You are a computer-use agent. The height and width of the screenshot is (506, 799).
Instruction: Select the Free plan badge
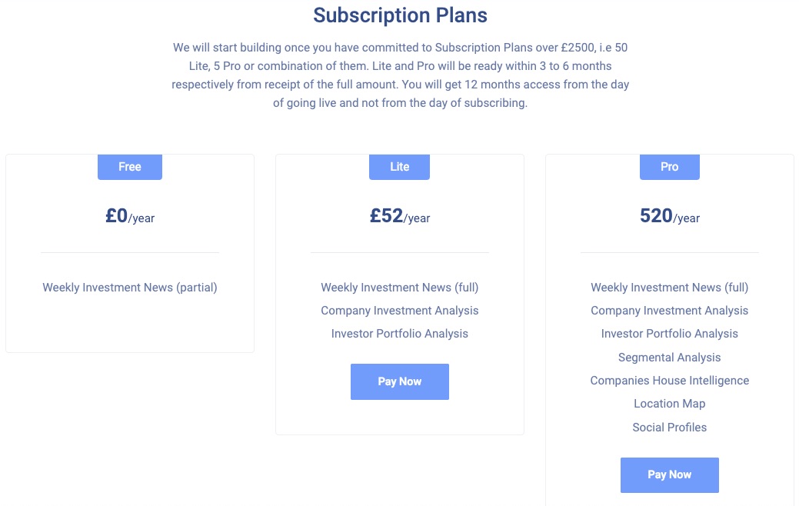[x=130, y=167]
